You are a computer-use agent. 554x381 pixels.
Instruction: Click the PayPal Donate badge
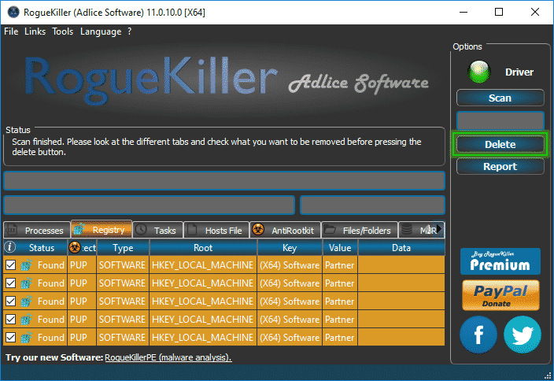coord(500,295)
